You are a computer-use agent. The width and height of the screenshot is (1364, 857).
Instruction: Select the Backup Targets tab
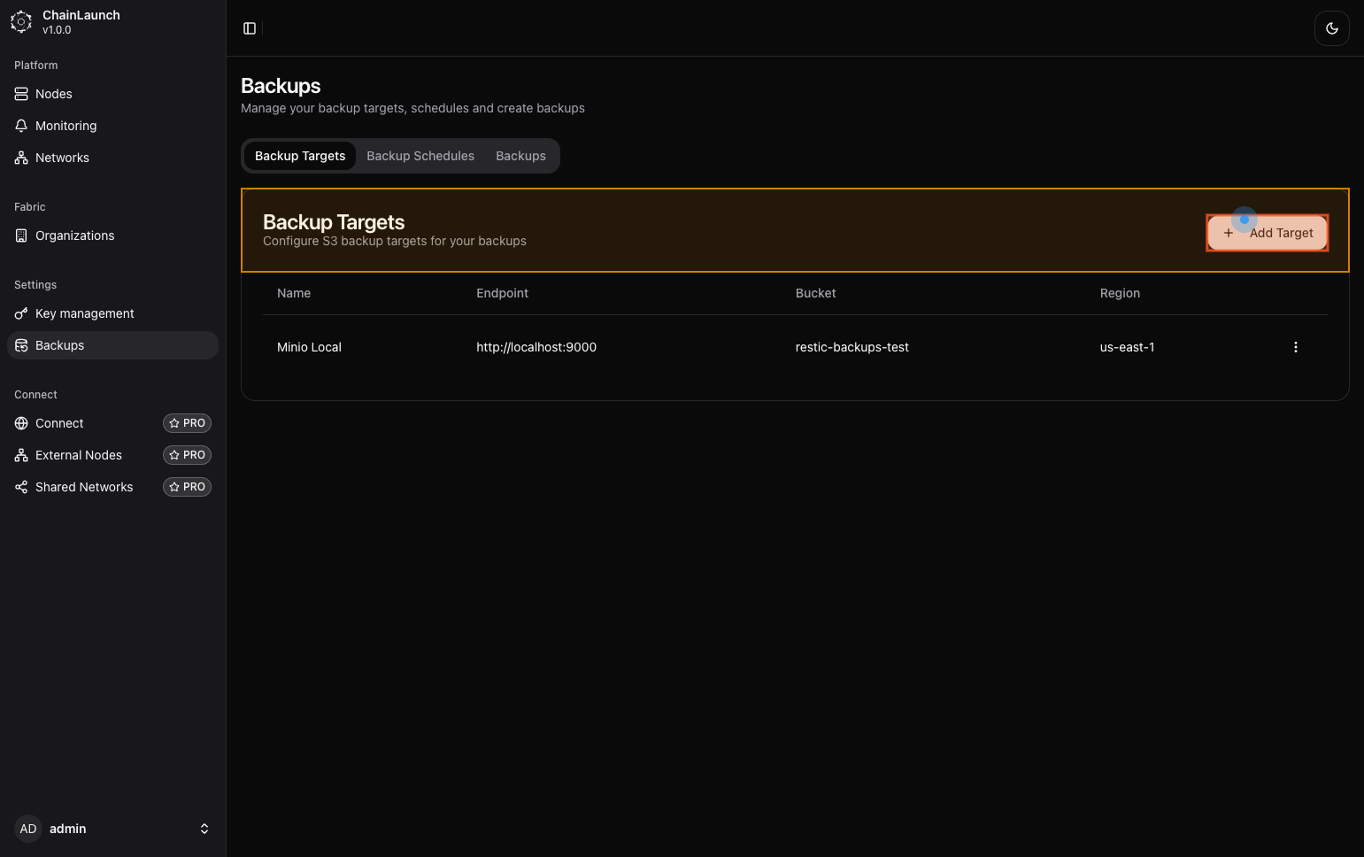pos(300,156)
